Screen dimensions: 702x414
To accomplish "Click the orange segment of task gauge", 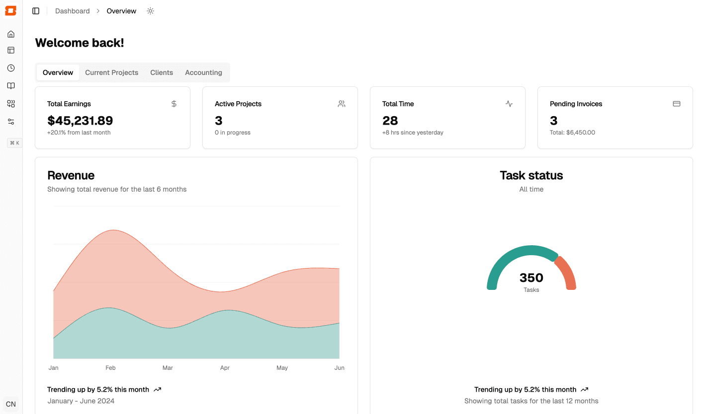I will coord(567,271).
